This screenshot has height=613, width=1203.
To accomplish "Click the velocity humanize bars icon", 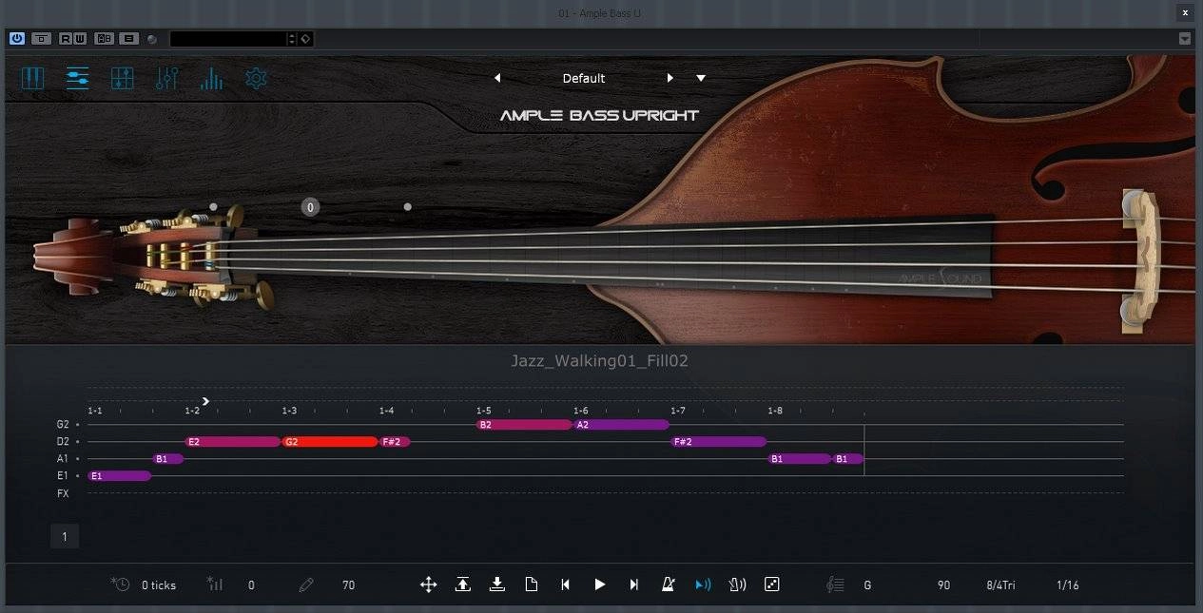I will [214, 584].
